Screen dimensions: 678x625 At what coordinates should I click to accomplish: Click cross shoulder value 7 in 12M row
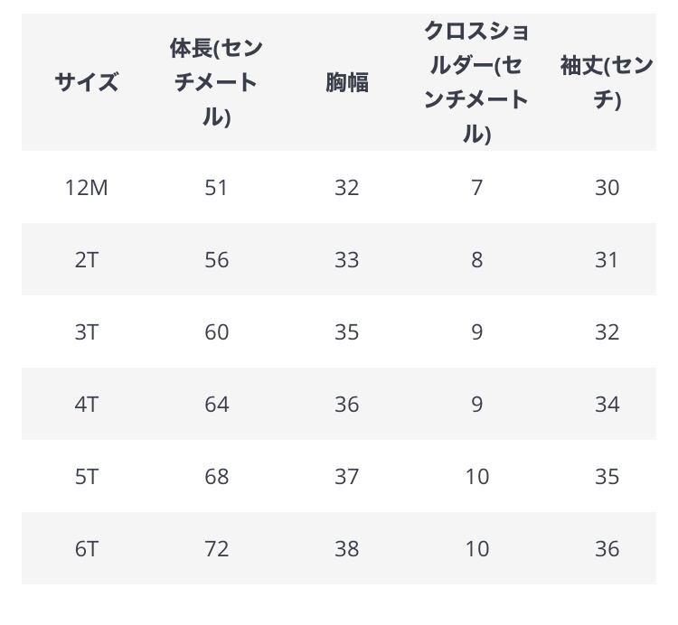point(476,188)
